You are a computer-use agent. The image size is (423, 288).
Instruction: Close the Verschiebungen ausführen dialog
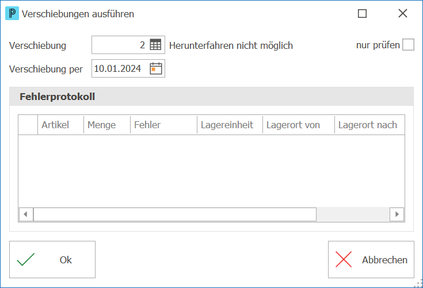[x=403, y=13]
